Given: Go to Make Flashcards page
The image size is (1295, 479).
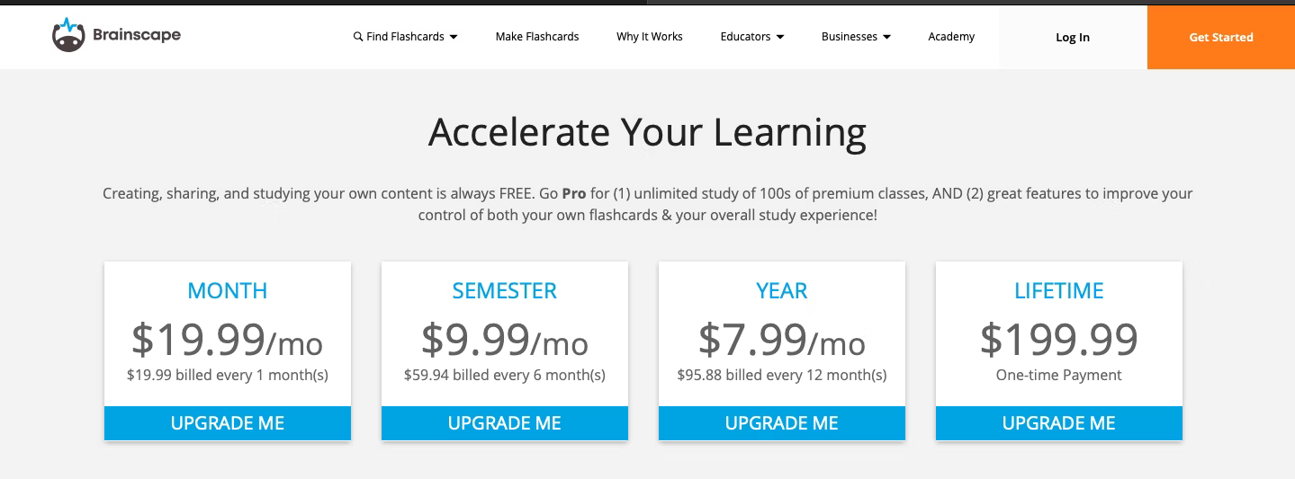Looking at the screenshot, I should click(x=537, y=37).
